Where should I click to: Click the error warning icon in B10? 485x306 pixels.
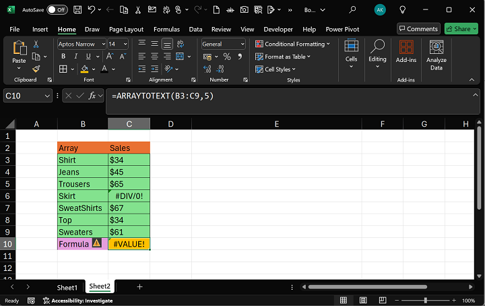click(x=97, y=243)
